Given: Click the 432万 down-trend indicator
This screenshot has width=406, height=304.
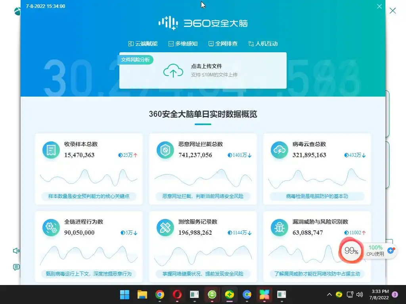Looking at the screenshot, I should point(355,155).
